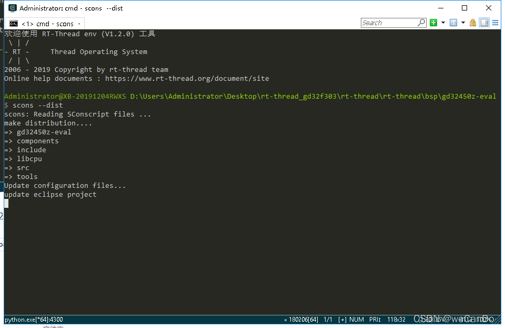This screenshot has width=505, height=328.
Task: Click the magnifier search icon
Action: pyautogui.click(x=421, y=23)
